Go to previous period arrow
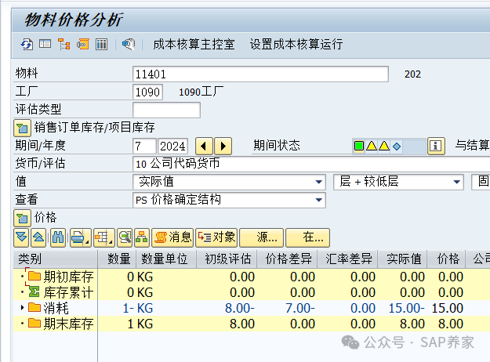Viewport: 490px width, 362px height. [204, 146]
